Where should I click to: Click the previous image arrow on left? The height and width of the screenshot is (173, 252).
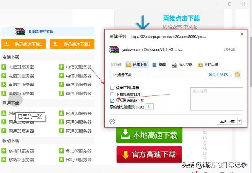point(16,99)
